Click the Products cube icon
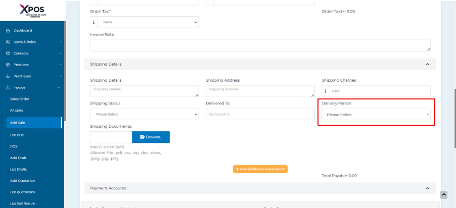Viewport: 456px width, 208px height. tap(8, 65)
